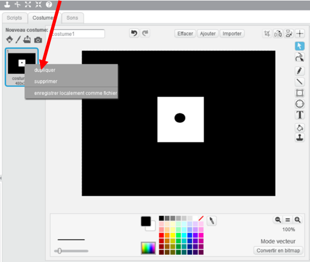Pick color with the eyedropper tool
This screenshot has width=310, height=262.
click(x=212, y=221)
